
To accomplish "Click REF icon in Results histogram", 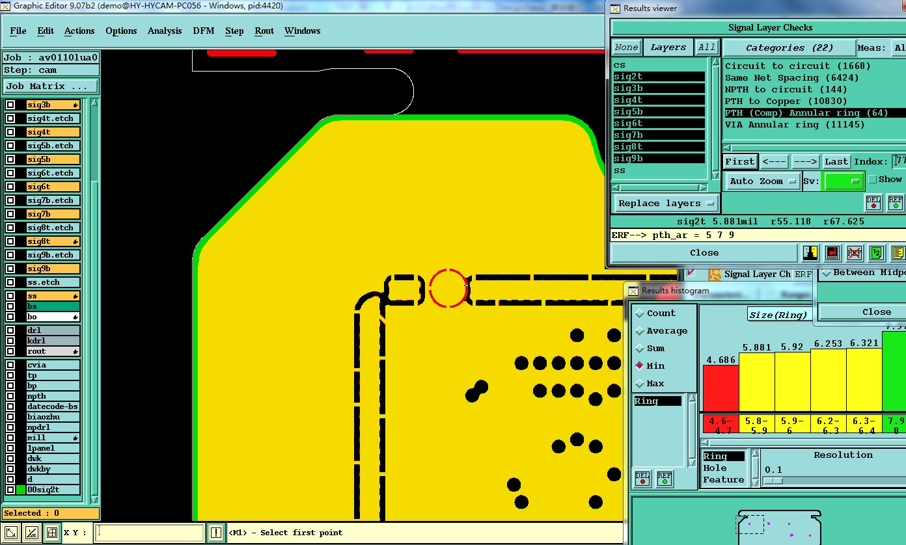I will [x=664, y=479].
